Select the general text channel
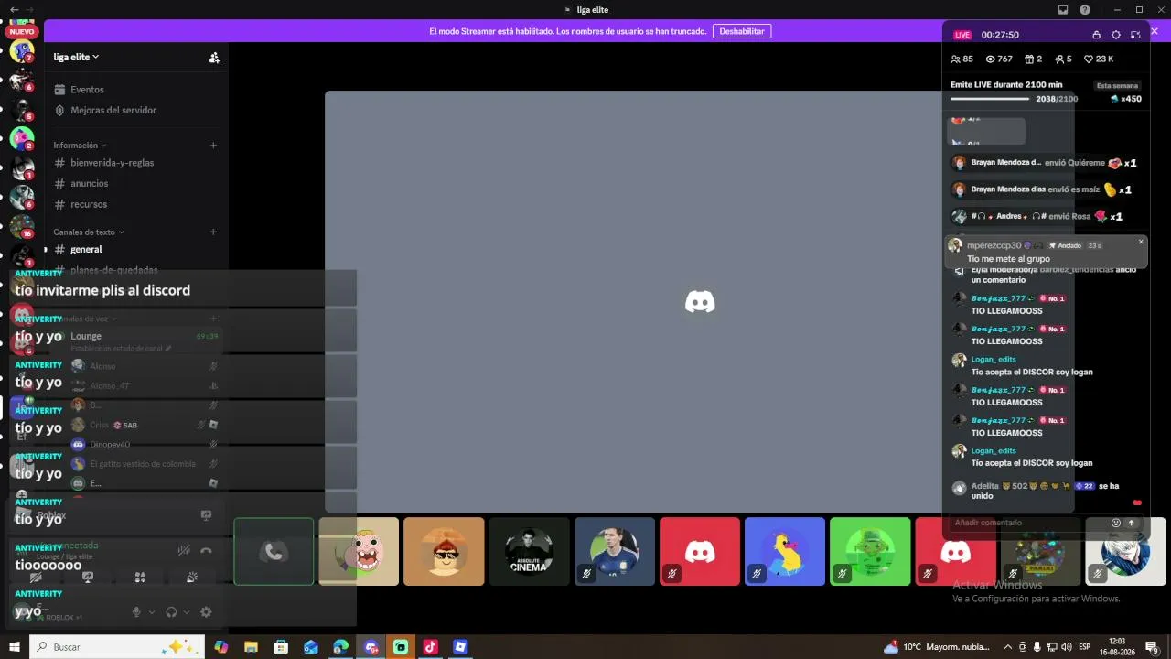This screenshot has height=659, width=1171. click(x=86, y=250)
